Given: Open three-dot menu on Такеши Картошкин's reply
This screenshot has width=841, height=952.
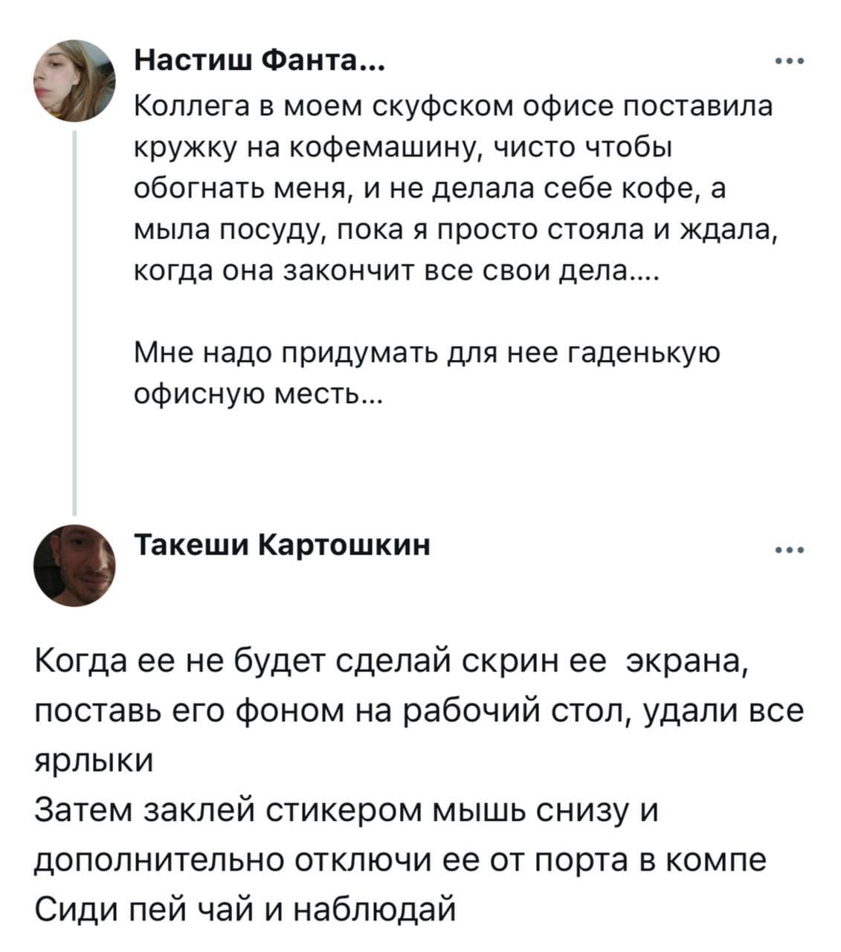Looking at the screenshot, I should (x=789, y=550).
